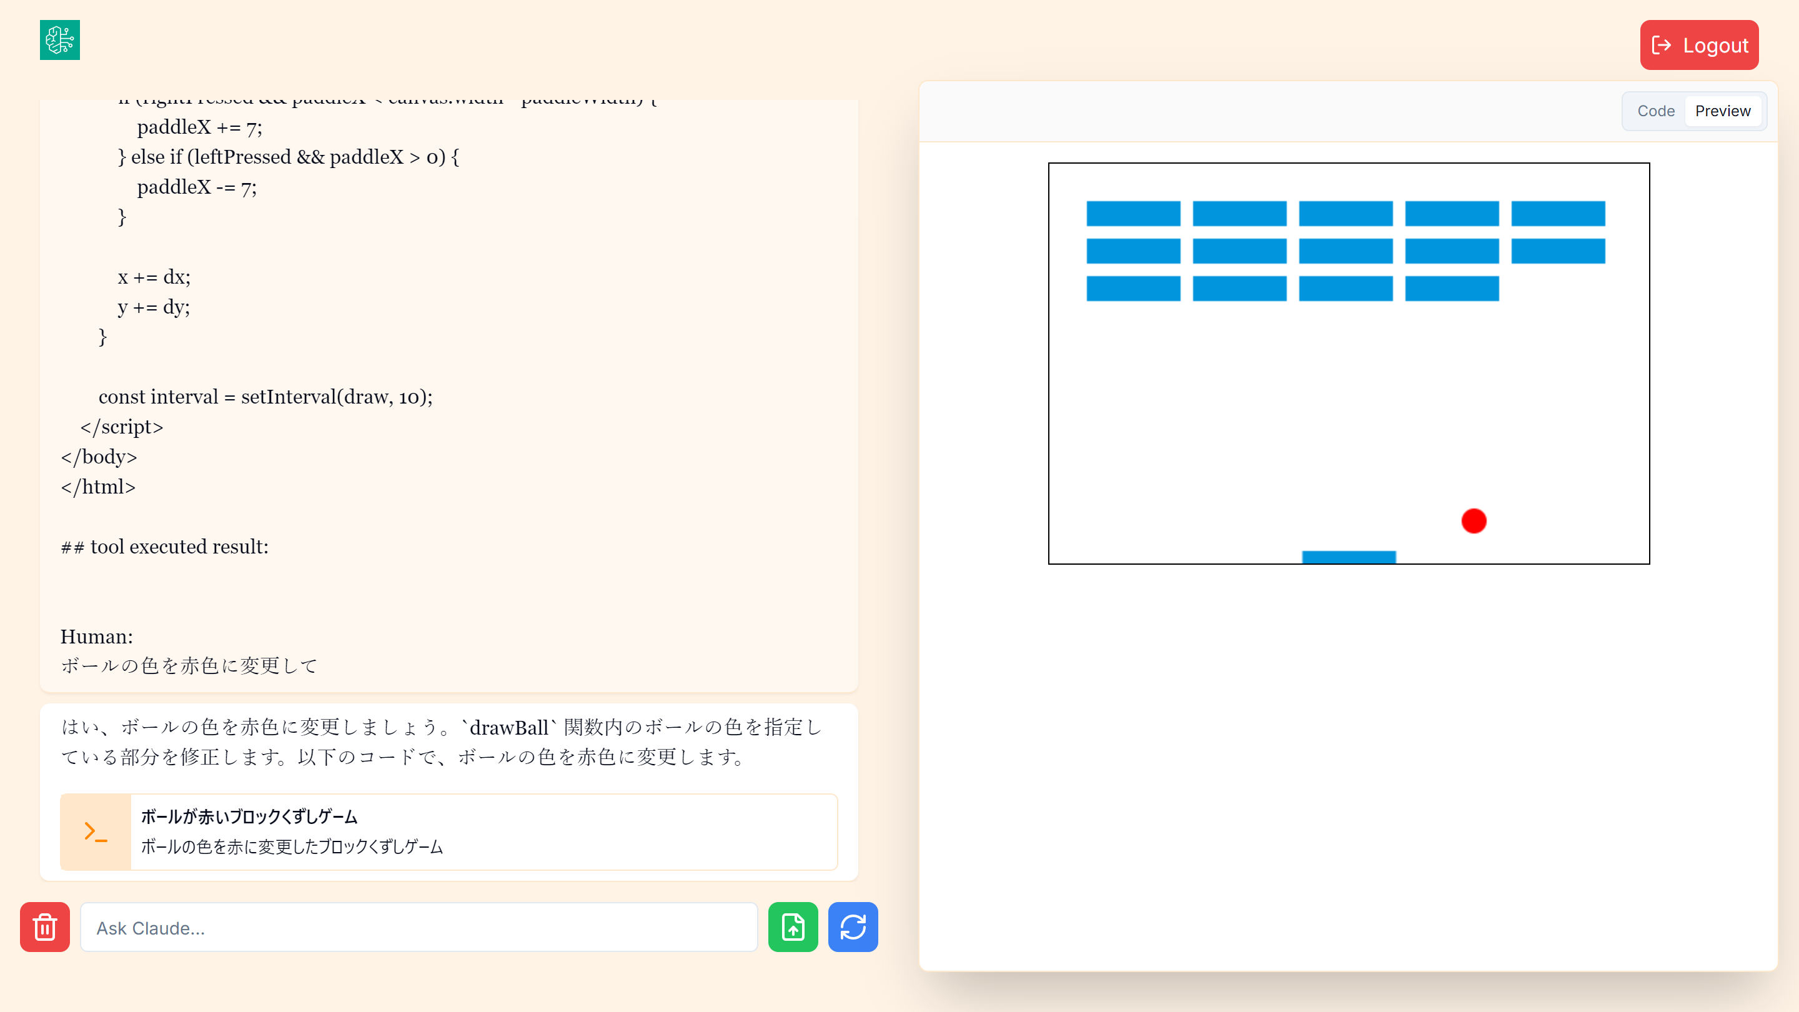
Task: Click the middle brick of second row
Action: pyautogui.click(x=1345, y=251)
